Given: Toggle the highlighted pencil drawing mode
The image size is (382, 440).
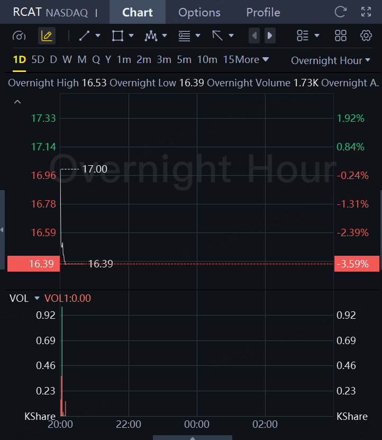Looking at the screenshot, I should coord(47,36).
